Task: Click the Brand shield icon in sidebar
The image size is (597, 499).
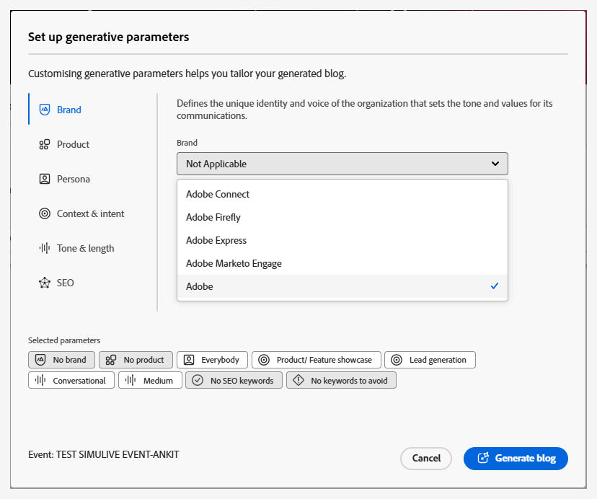Action: coord(45,110)
